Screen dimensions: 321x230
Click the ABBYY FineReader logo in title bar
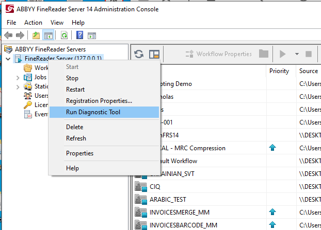(10, 9)
